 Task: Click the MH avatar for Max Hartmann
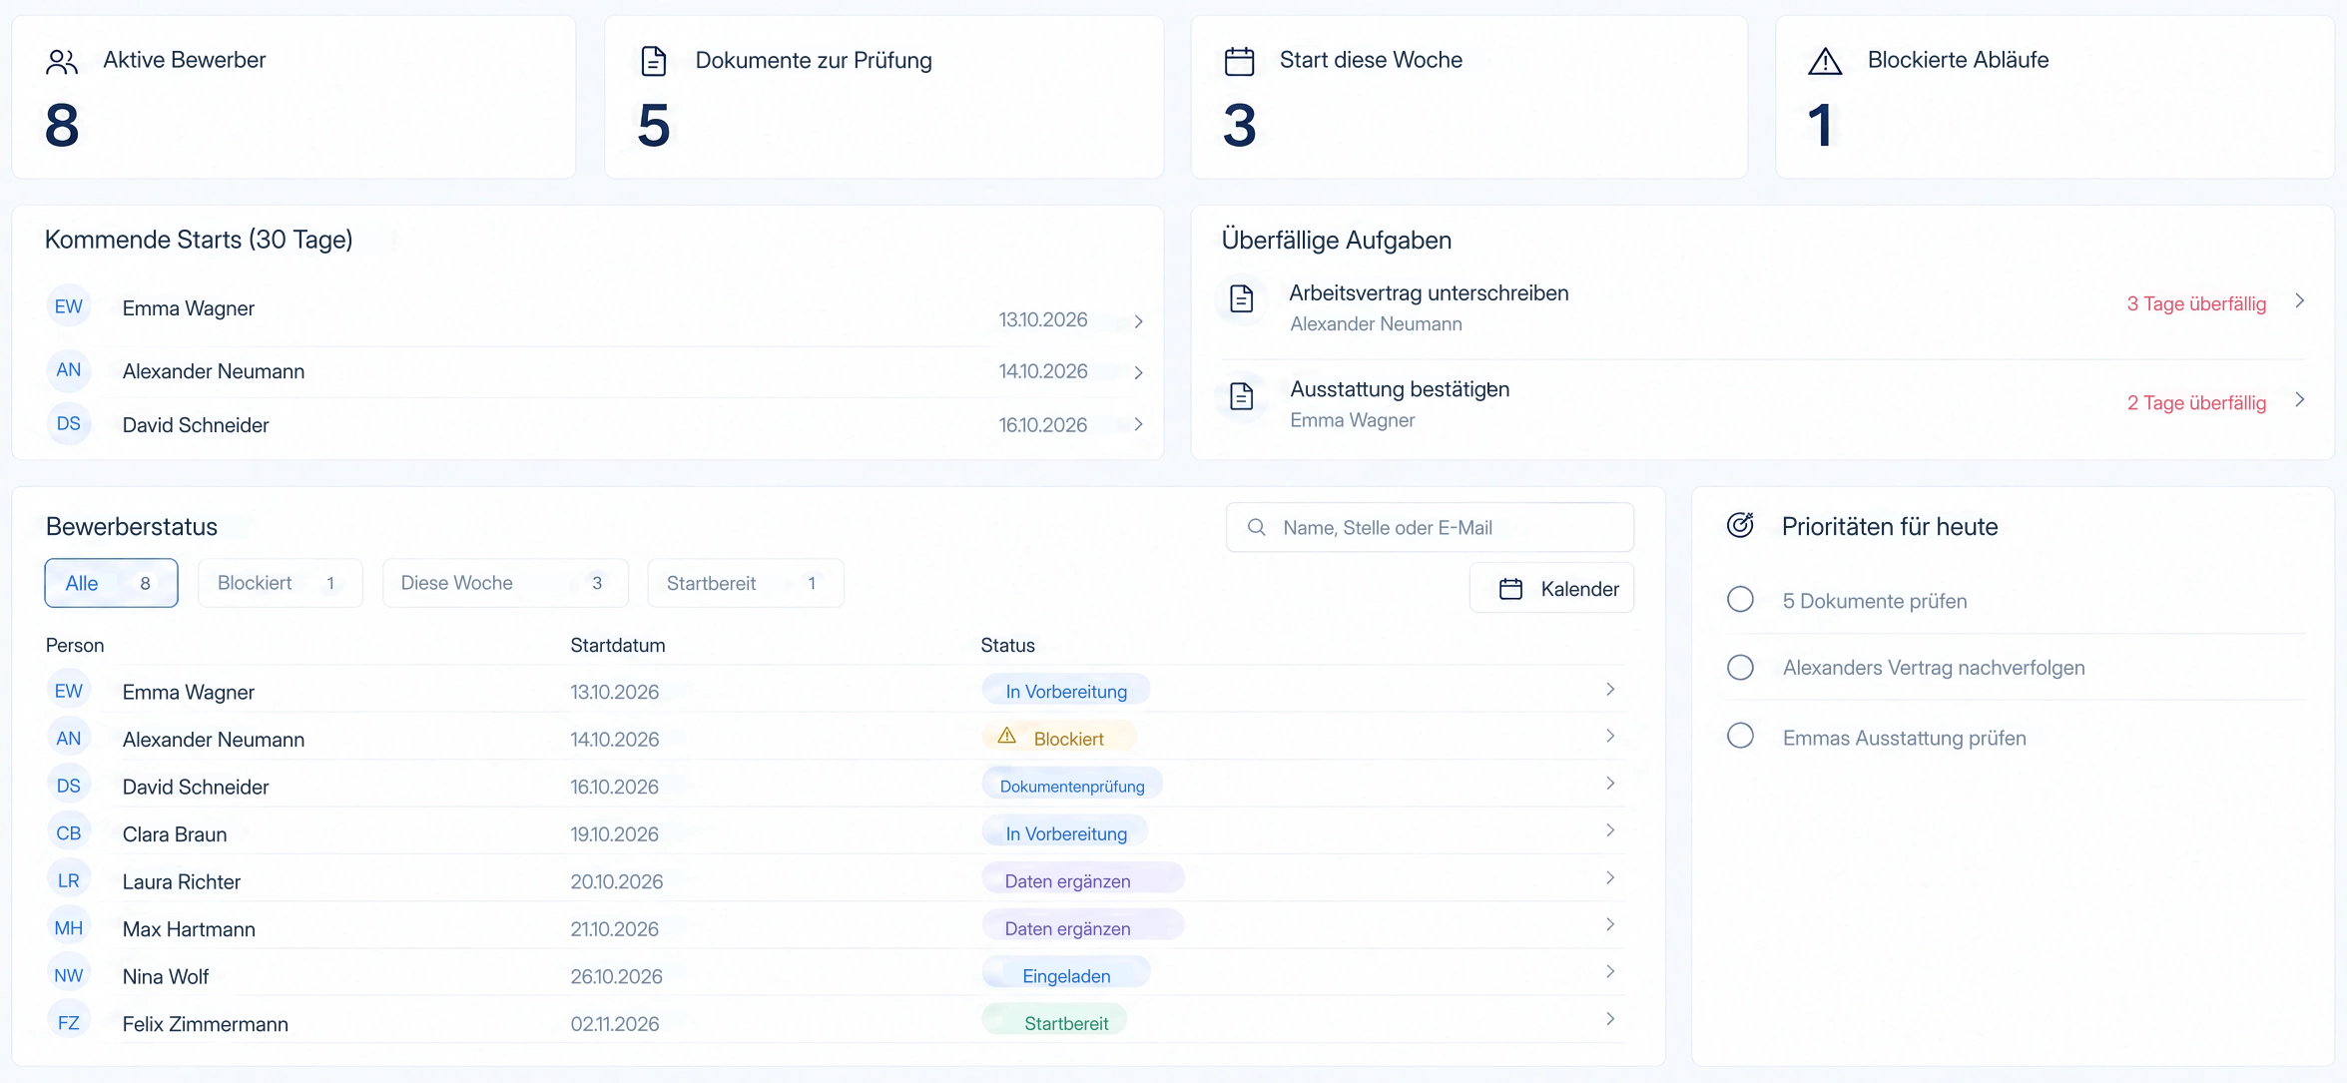(69, 927)
